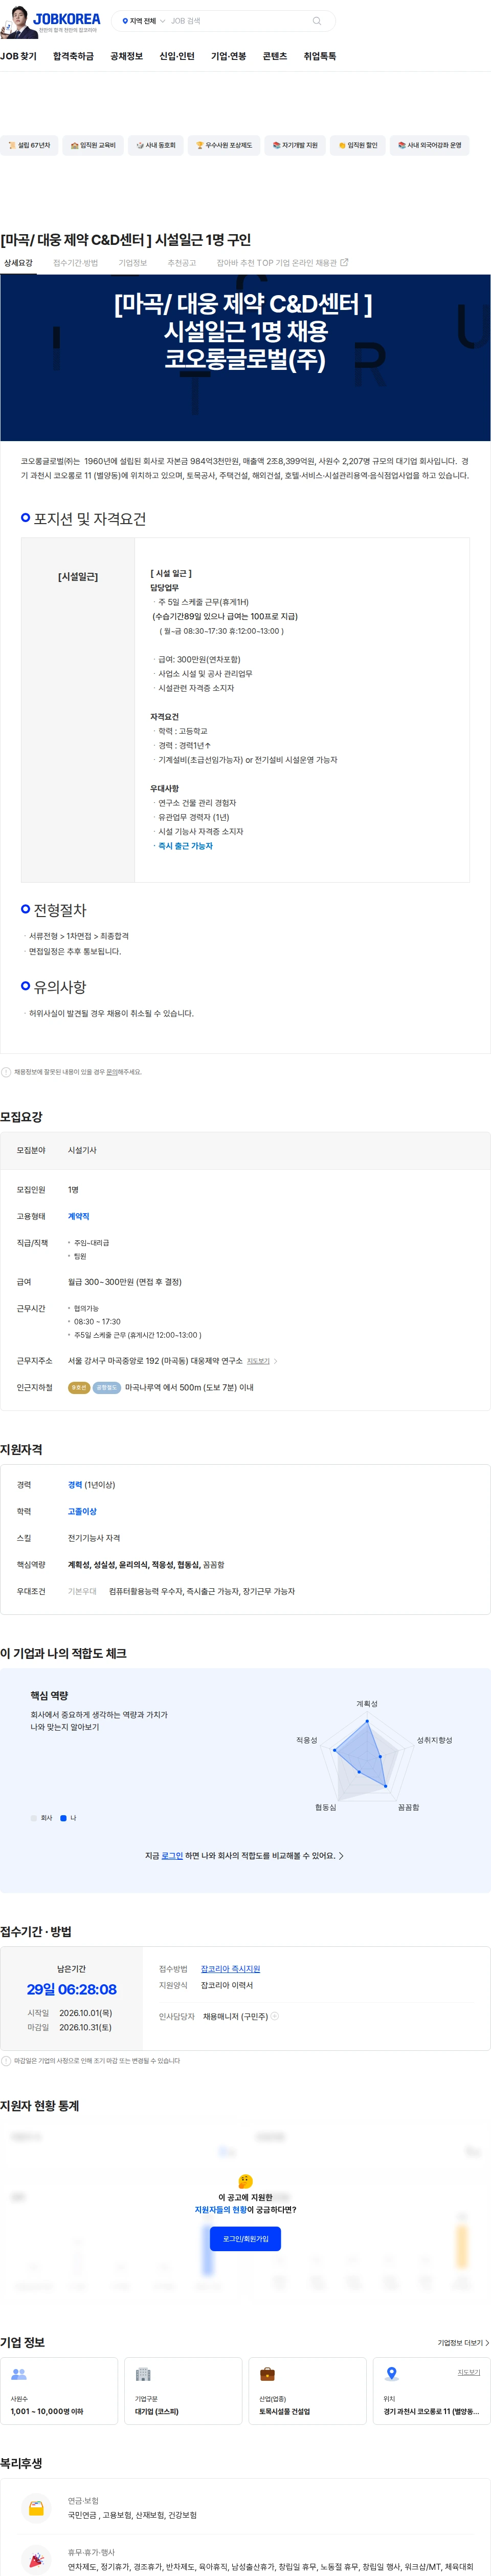Switch to the 추천공고 tab
The width and height of the screenshot is (491, 2576).
pyautogui.click(x=182, y=263)
